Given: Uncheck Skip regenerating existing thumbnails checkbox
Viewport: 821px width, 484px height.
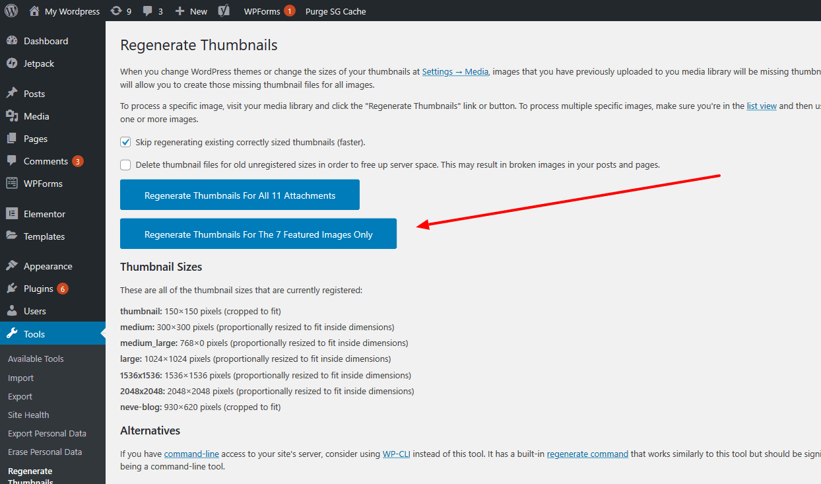Looking at the screenshot, I should 125,142.
